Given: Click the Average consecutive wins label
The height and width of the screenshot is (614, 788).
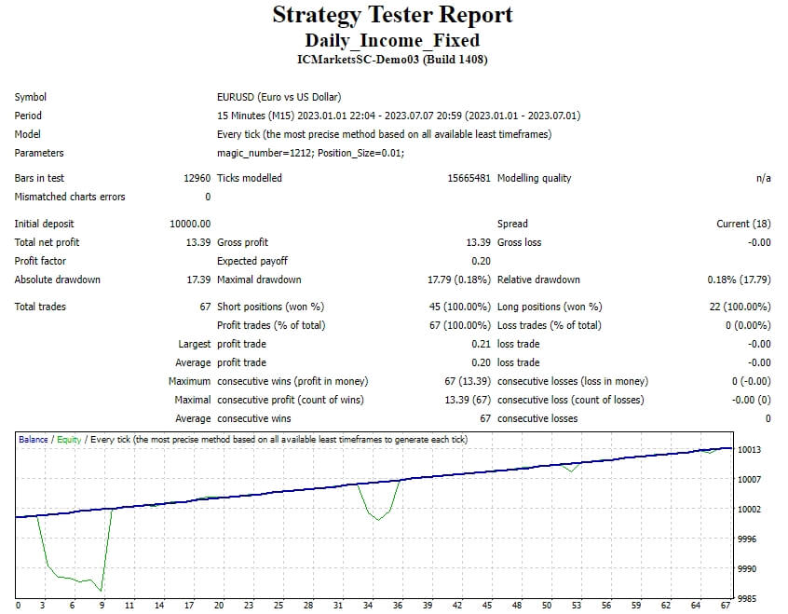Looking at the screenshot, I should [x=253, y=418].
